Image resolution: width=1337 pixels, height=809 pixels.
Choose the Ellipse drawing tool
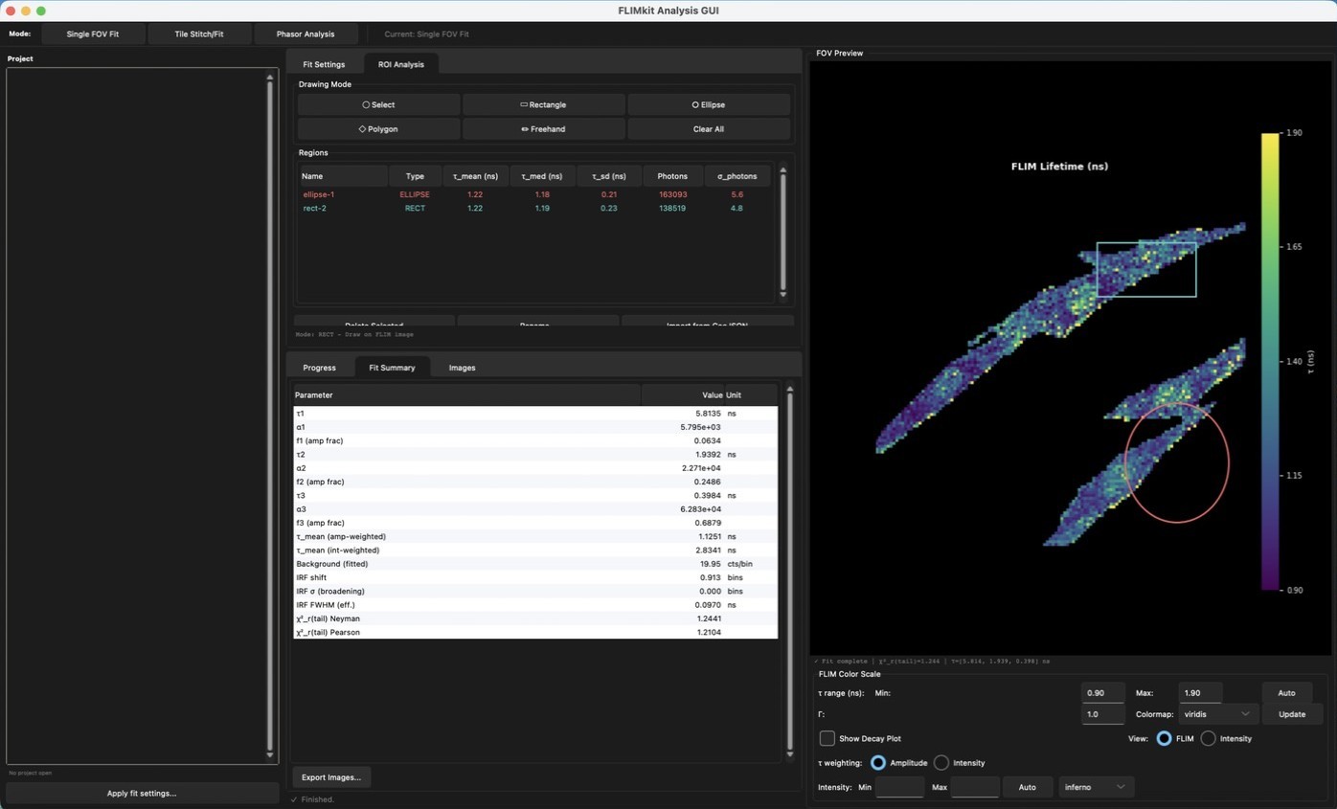coord(708,104)
